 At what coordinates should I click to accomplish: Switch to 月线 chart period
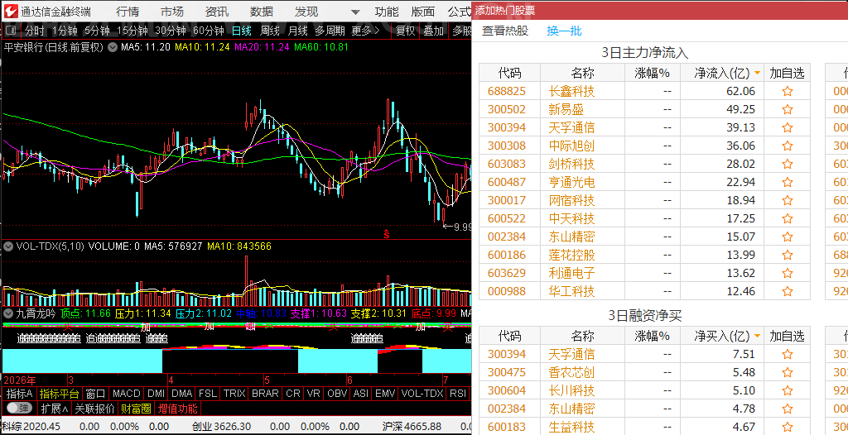coord(298,31)
